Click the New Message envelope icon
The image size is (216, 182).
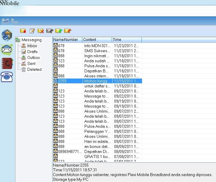click(23, 31)
